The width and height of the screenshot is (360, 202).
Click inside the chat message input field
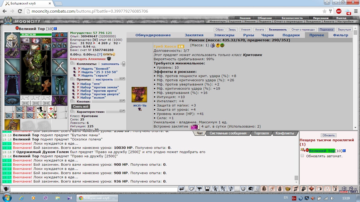tap(94, 189)
